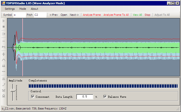
Task: Open the Settings menu
Action: 10,9
